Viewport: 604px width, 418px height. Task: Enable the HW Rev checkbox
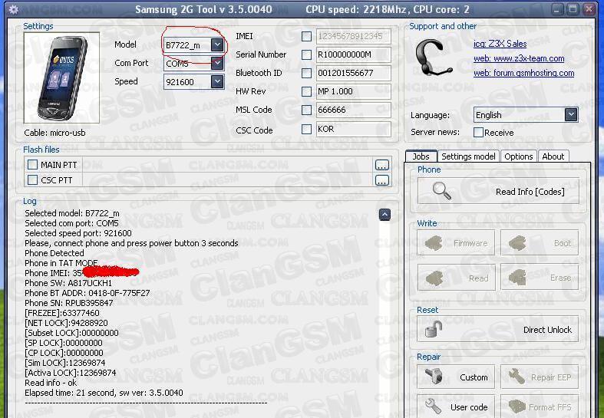click(x=307, y=91)
